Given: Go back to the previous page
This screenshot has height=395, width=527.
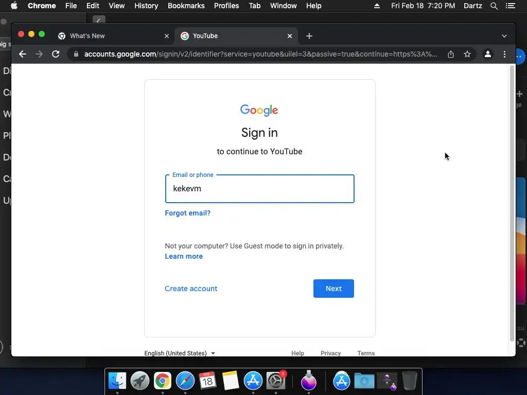Looking at the screenshot, I should tap(23, 54).
